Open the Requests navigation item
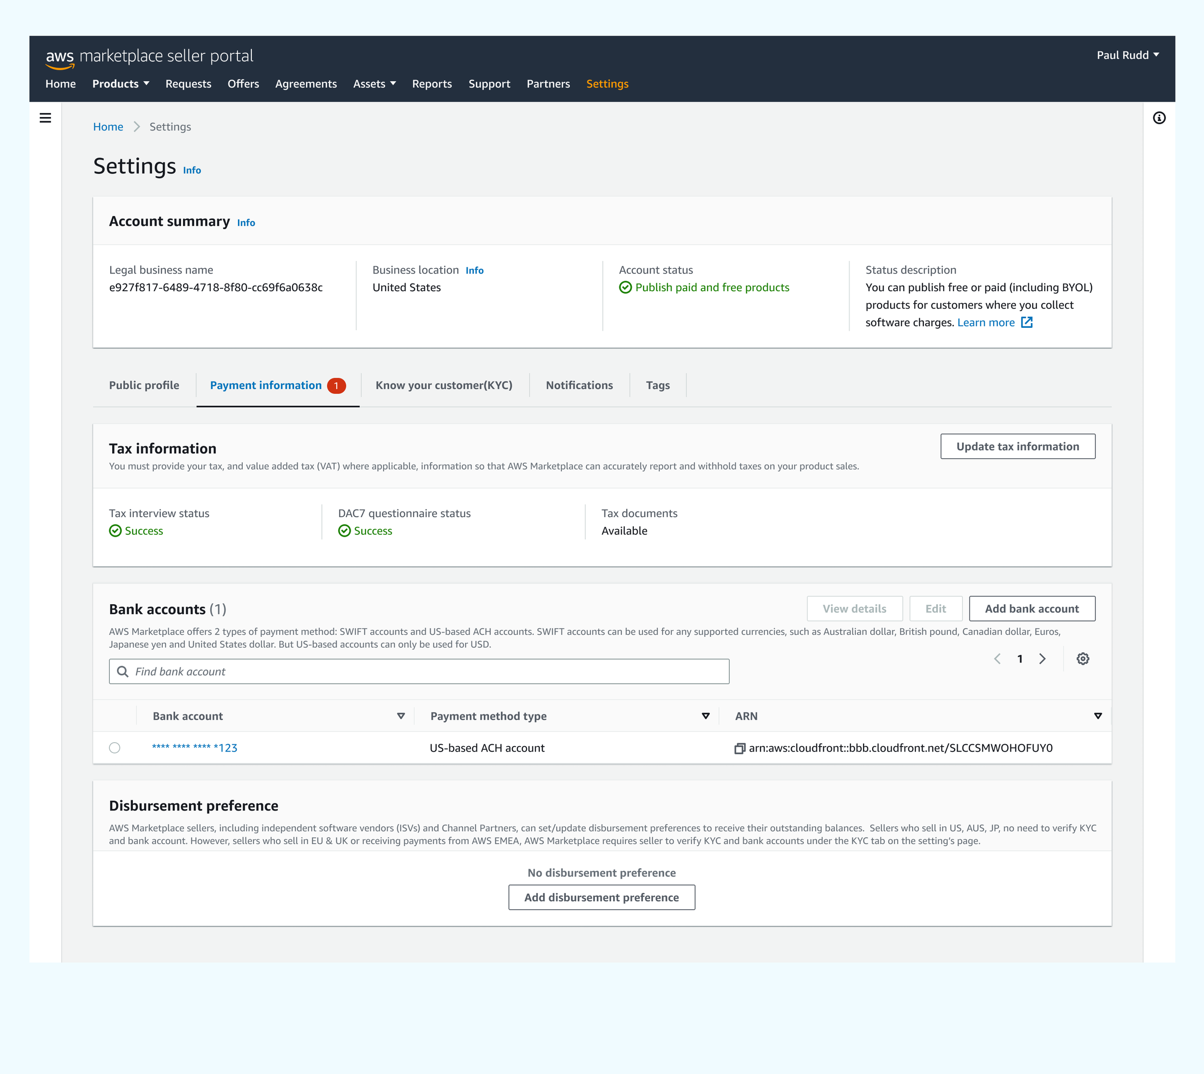Image resolution: width=1204 pixels, height=1074 pixels. (188, 84)
